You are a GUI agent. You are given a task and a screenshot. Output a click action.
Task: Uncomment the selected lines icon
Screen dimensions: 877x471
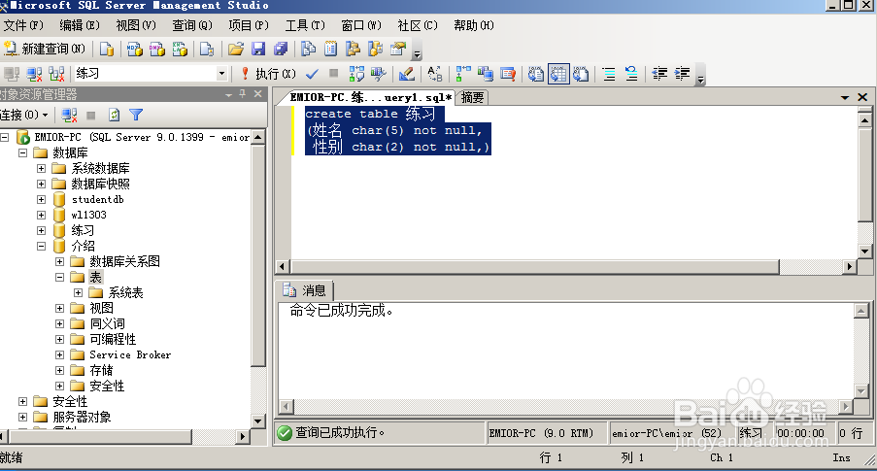(631, 74)
